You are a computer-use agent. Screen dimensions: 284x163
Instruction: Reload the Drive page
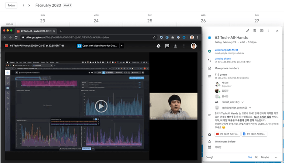click(x=16, y=37)
